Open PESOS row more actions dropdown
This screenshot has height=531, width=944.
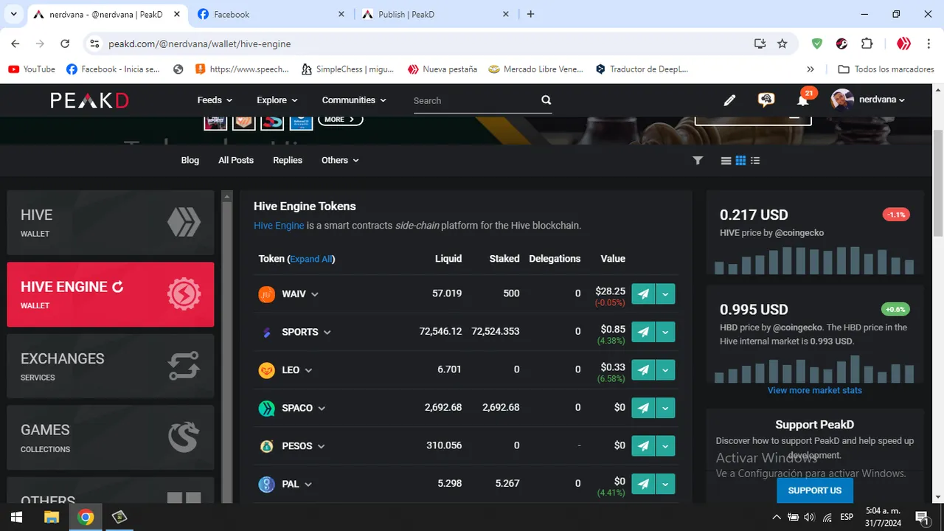[665, 445]
